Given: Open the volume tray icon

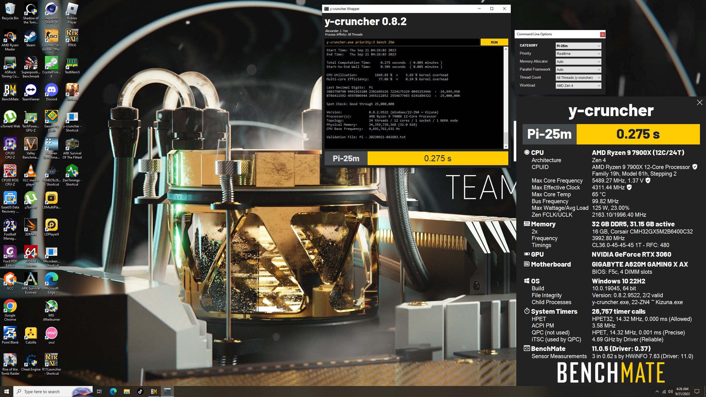Looking at the screenshot, I should click(x=670, y=391).
